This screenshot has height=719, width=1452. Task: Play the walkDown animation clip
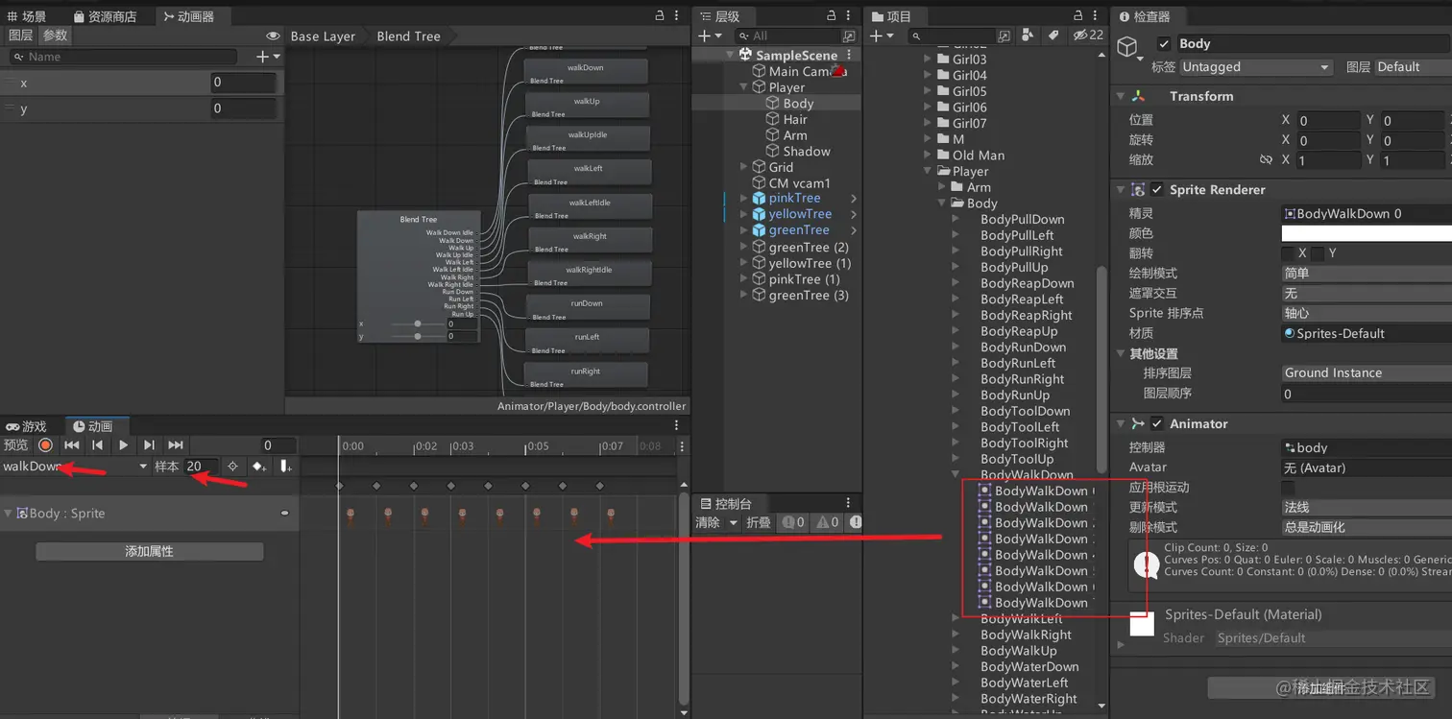coord(123,445)
